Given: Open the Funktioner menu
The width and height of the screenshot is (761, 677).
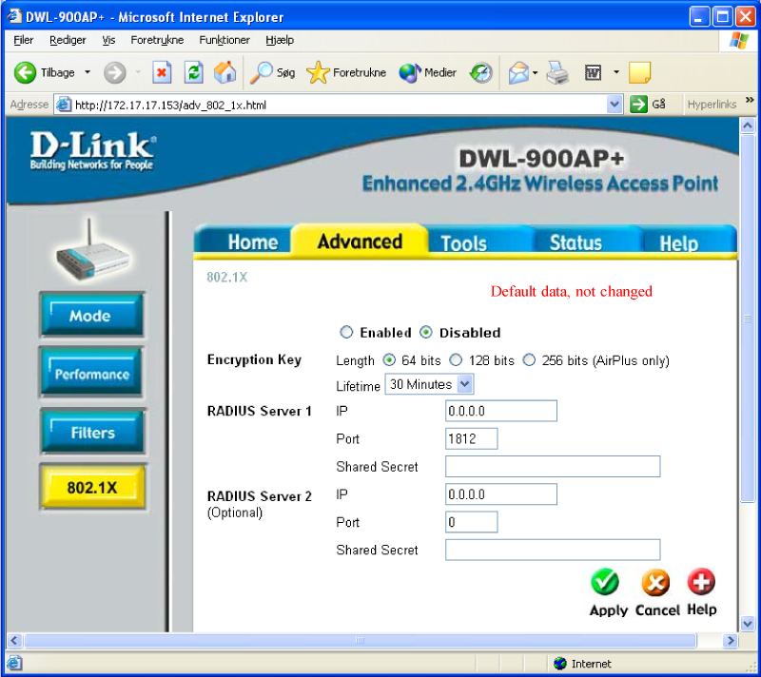Looking at the screenshot, I should point(224,40).
